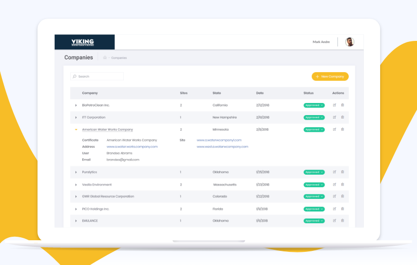Focus the Search input field

pos(97,77)
